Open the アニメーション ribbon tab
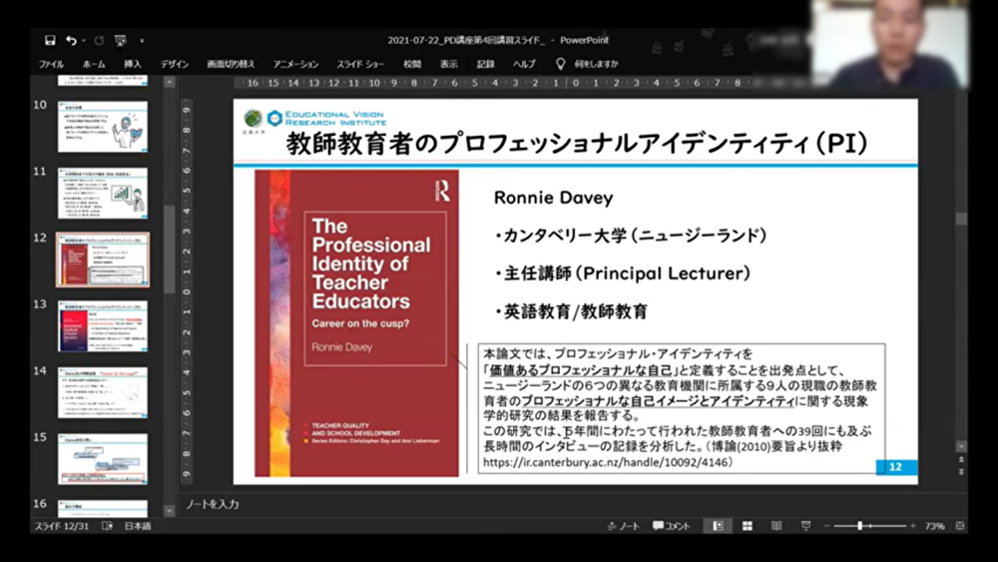 (296, 64)
